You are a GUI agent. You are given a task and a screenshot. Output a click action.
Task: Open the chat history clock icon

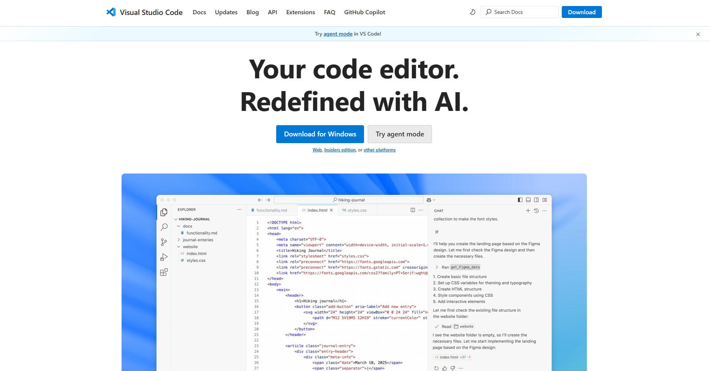pyautogui.click(x=536, y=211)
